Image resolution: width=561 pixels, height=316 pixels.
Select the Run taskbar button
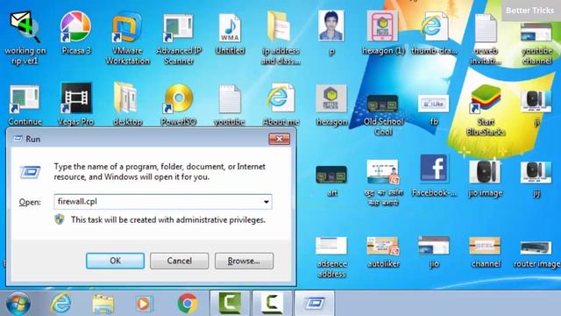[x=315, y=303]
